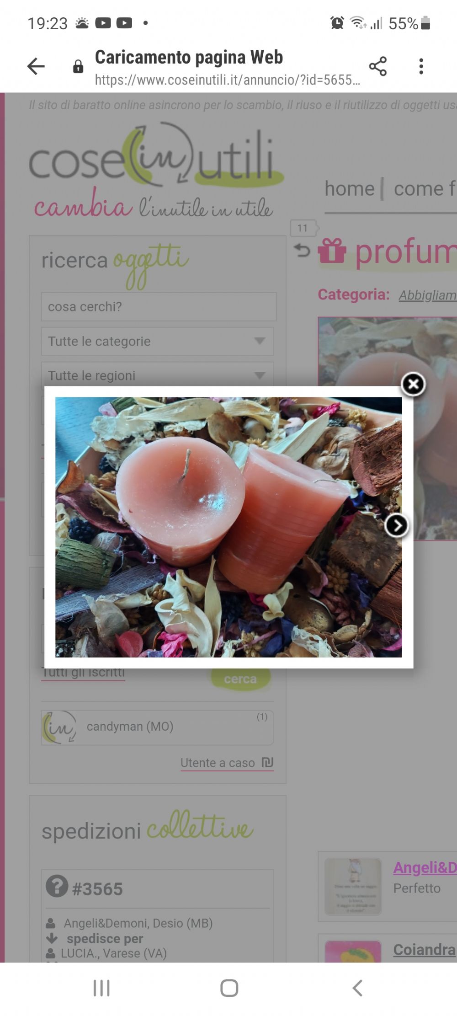Close the candle image lightbox
The height and width of the screenshot is (1016, 457).
click(x=413, y=384)
